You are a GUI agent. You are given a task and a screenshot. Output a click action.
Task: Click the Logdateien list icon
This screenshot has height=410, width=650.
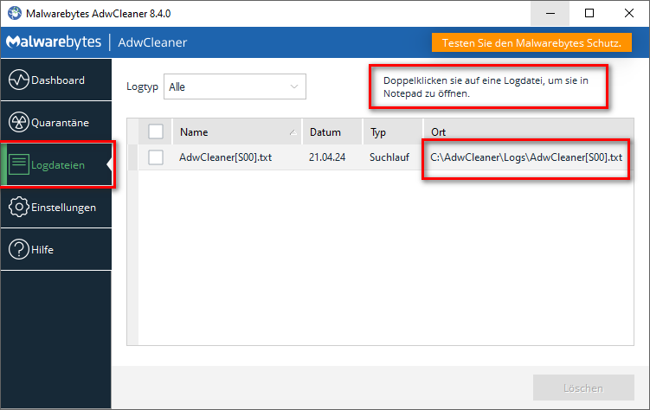(x=19, y=164)
